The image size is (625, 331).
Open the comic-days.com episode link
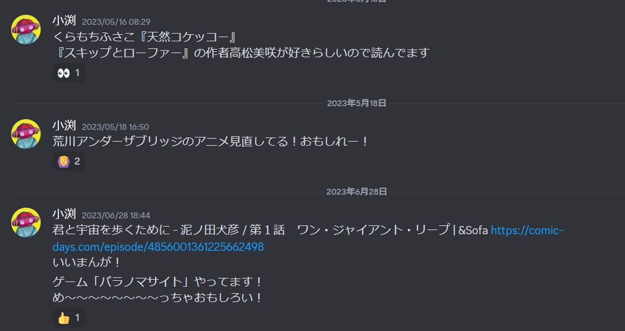click(x=308, y=238)
